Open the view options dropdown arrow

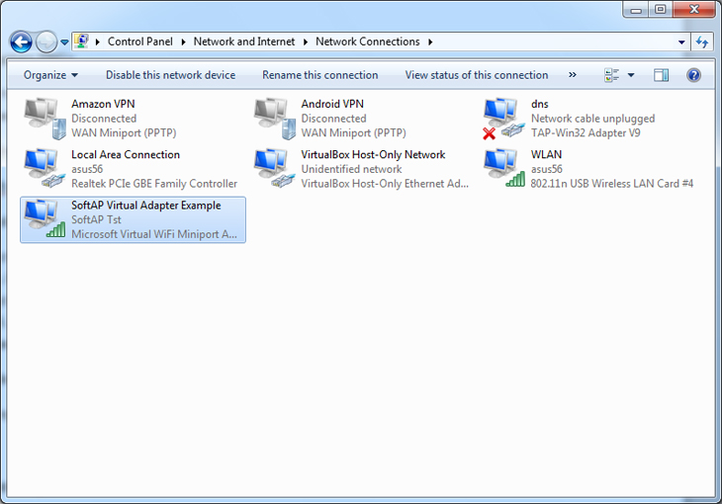pyautogui.click(x=631, y=75)
